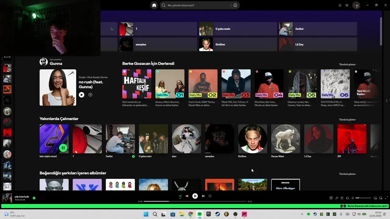The width and height of the screenshot is (390, 219).
Task: Open the no rush single cover art
Action: click(58, 88)
